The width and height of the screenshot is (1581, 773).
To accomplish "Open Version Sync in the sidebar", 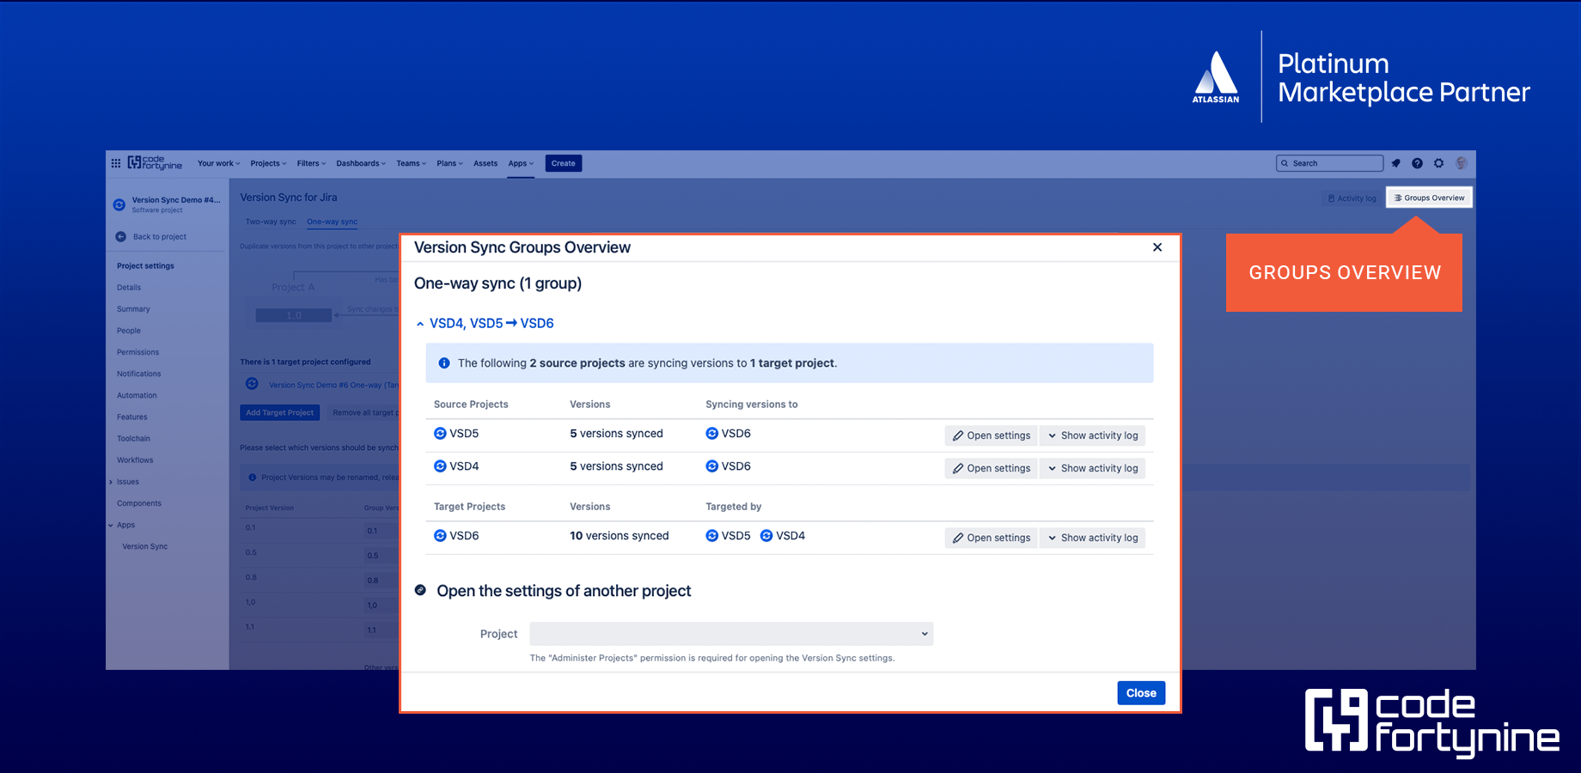I will (x=144, y=546).
